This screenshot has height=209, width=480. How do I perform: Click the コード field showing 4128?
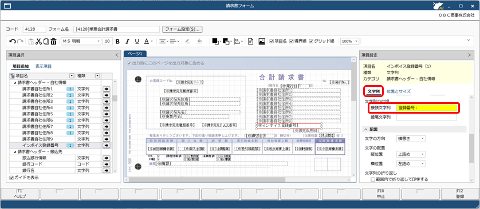(x=34, y=29)
